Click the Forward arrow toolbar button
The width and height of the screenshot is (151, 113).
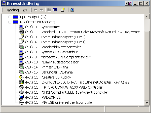(41, 10)
